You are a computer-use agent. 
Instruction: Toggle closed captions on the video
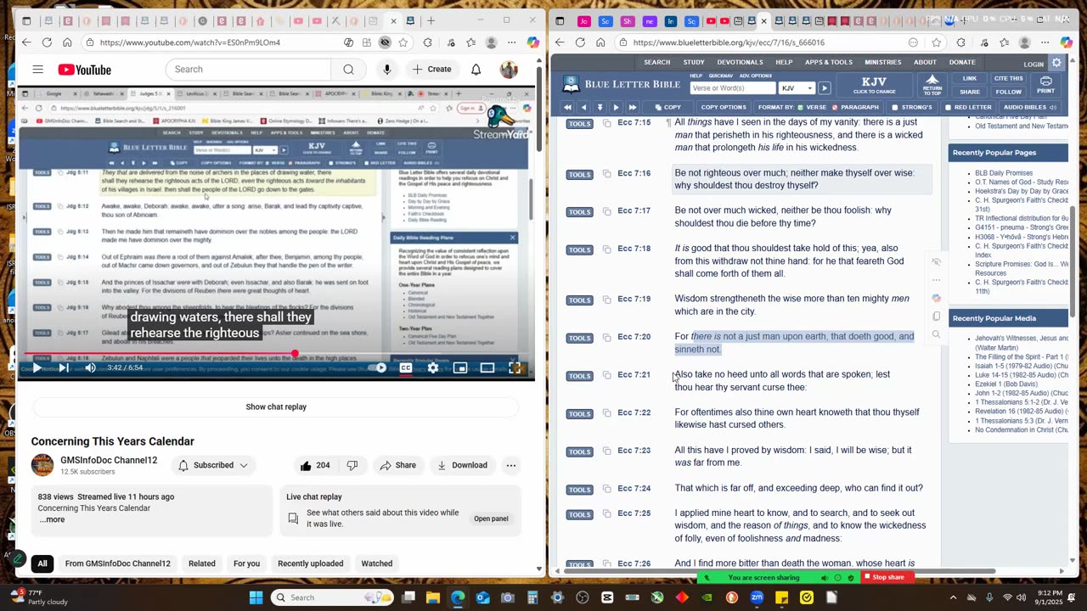(406, 367)
